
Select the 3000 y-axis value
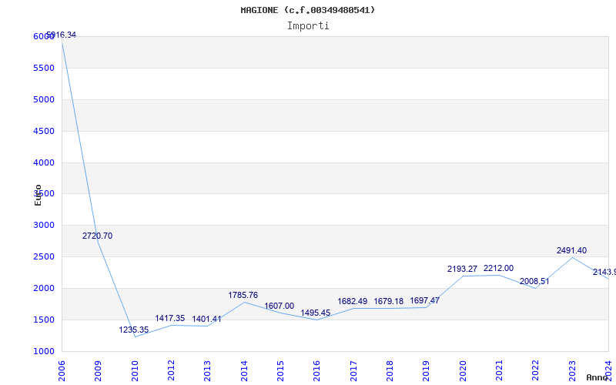(x=44, y=225)
